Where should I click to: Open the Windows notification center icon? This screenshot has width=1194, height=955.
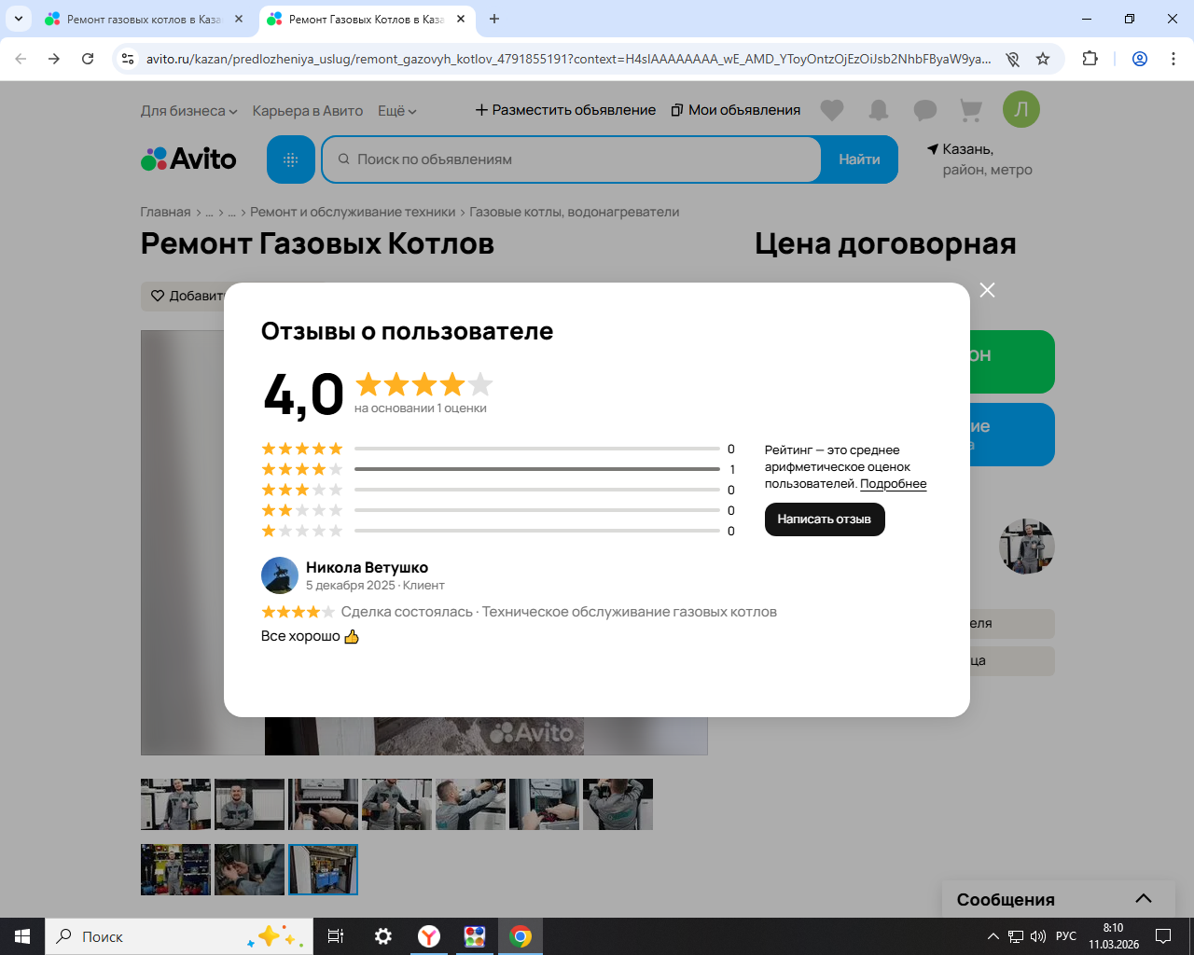(1163, 936)
